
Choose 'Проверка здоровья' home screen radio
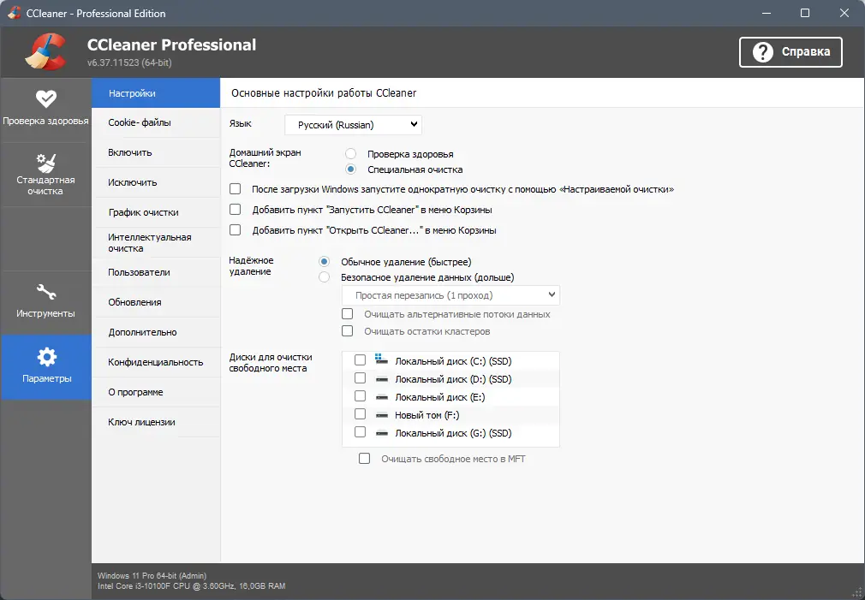coord(350,154)
